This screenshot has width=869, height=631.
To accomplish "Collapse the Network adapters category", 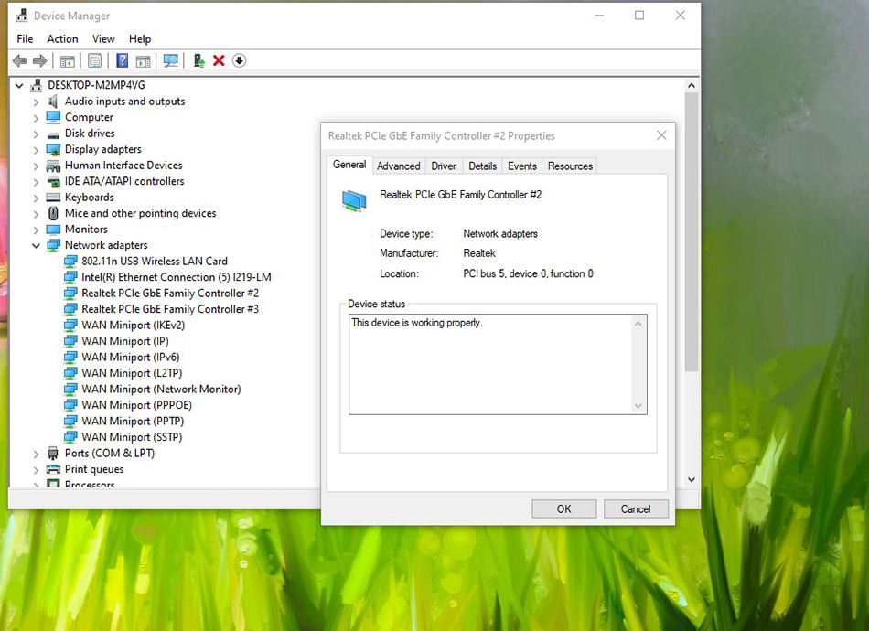I will [36, 245].
